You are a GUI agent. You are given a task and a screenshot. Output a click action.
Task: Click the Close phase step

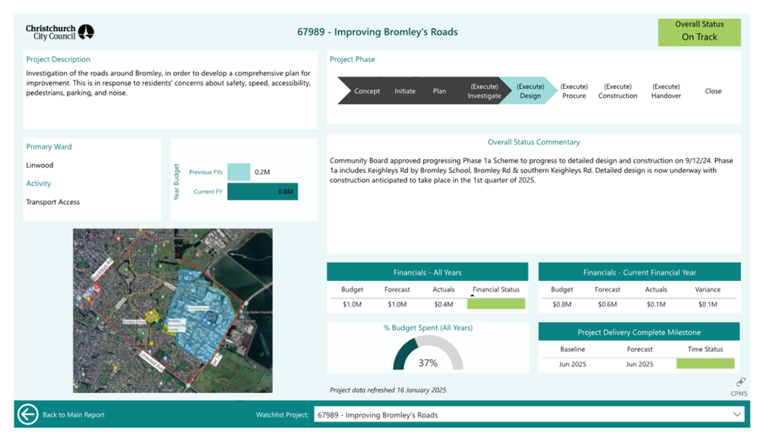tap(713, 91)
